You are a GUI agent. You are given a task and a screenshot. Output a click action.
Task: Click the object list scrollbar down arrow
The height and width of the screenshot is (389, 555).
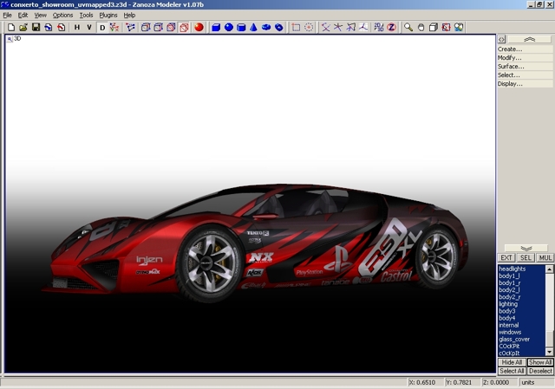click(x=549, y=353)
